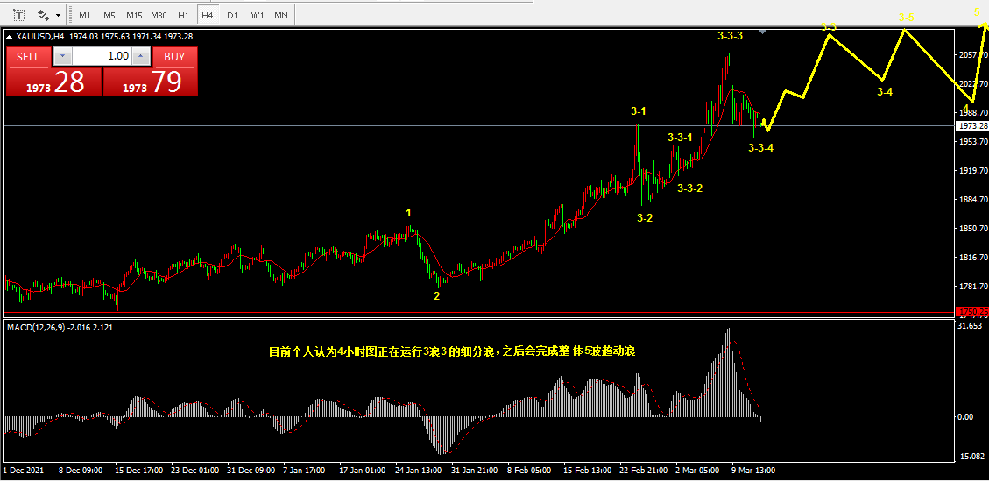This screenshot has height=482, width=989.
Task: Click the chart shift triangle marker
Action: click(763, 31)
